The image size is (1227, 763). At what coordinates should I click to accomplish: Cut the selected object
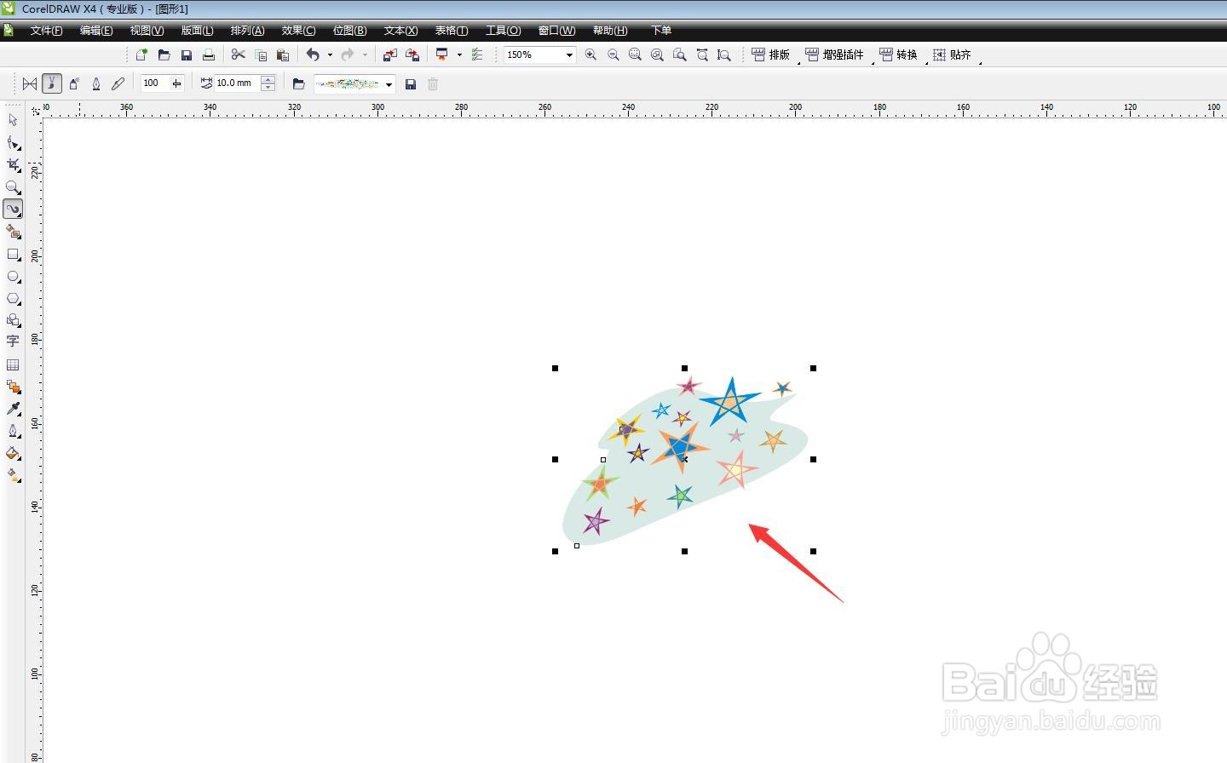point(238,54)
